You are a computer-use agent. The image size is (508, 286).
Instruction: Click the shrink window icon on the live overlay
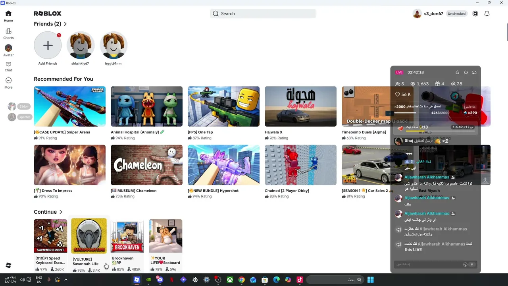[x=474, y=72]
